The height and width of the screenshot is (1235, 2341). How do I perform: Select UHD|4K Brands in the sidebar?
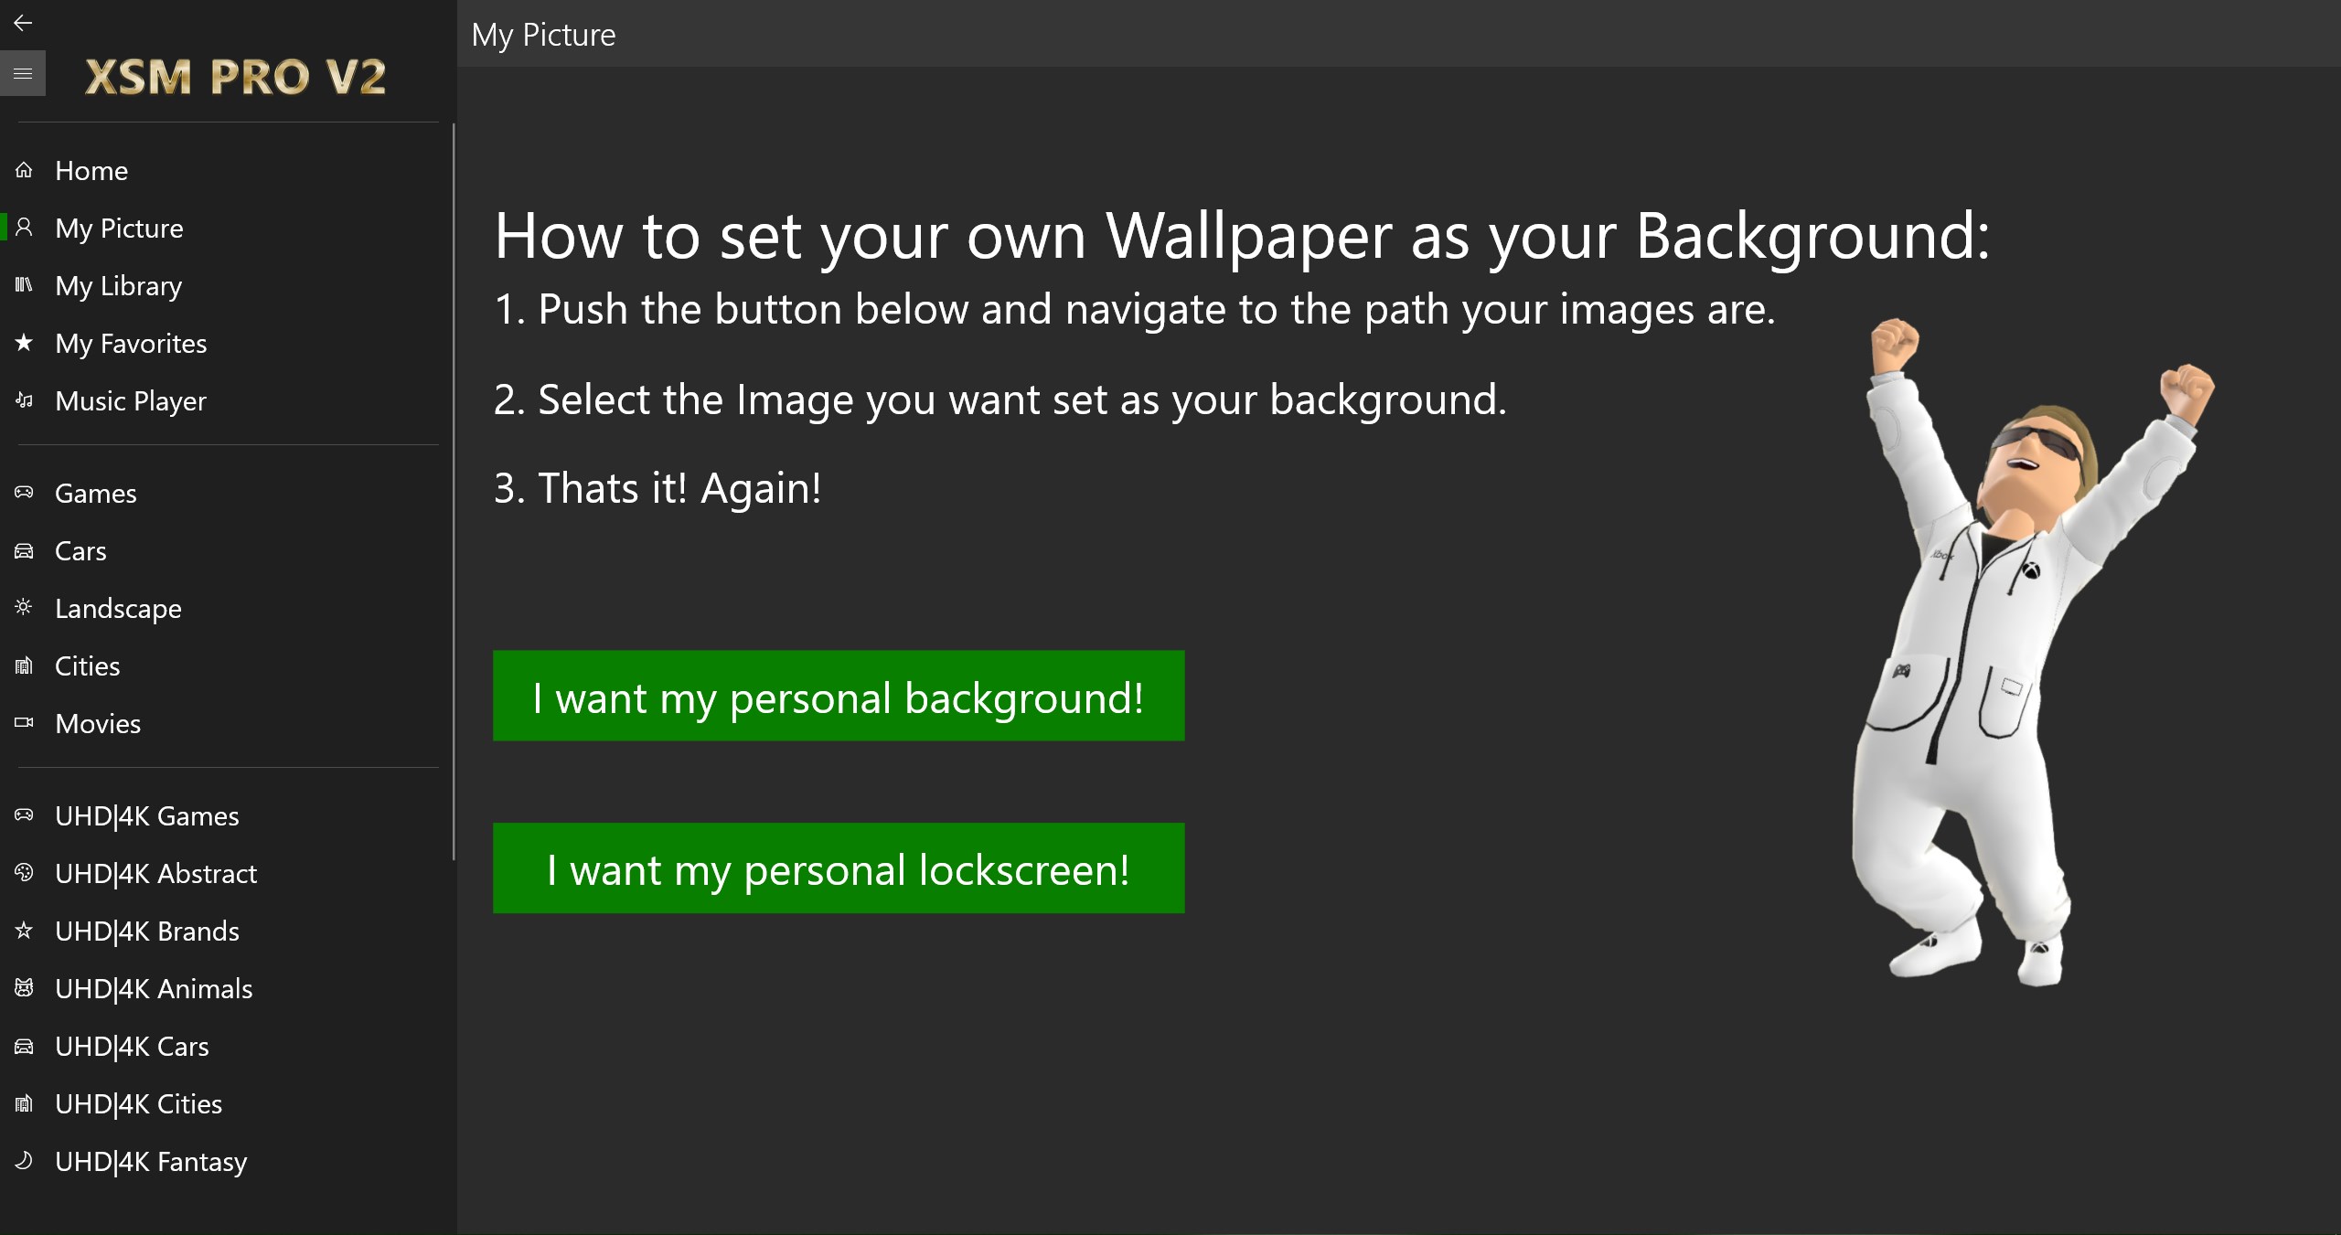(x=146, y=931)
